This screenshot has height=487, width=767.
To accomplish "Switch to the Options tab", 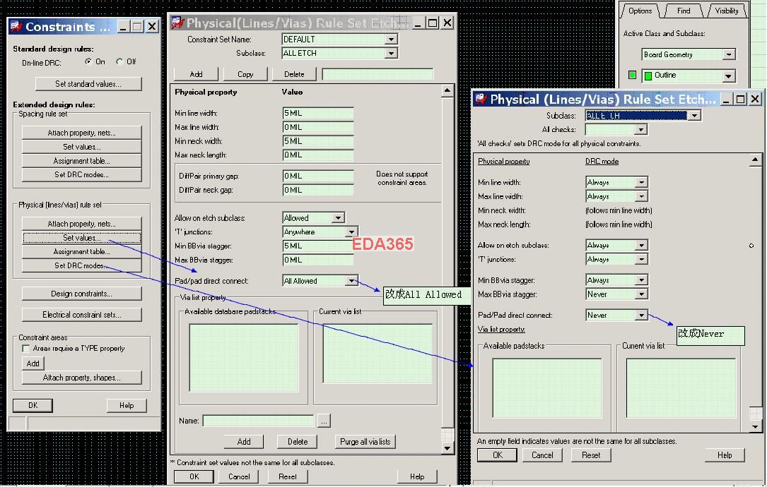I will [x=640, y=11].
